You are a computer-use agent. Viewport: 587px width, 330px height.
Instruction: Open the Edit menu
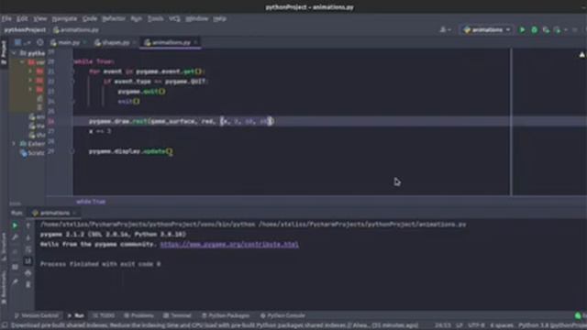tap(22, 18)
